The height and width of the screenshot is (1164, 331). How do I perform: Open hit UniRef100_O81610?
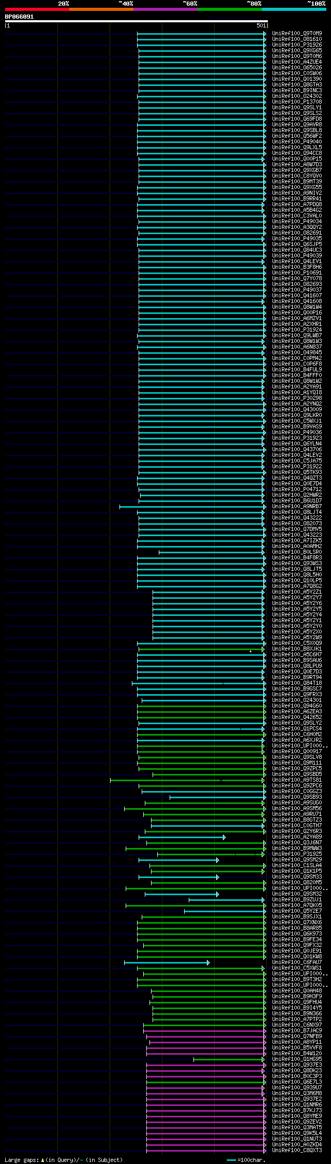coord(297,39)
